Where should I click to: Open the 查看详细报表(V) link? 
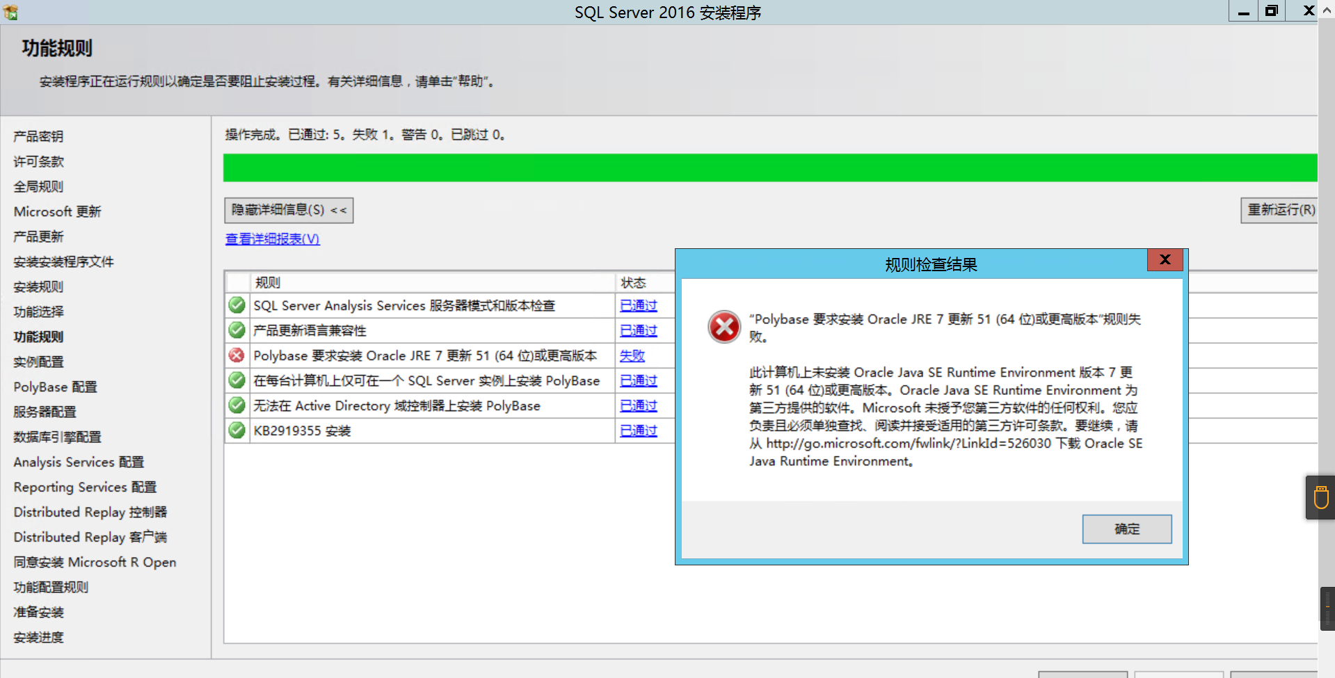point(273,239)
